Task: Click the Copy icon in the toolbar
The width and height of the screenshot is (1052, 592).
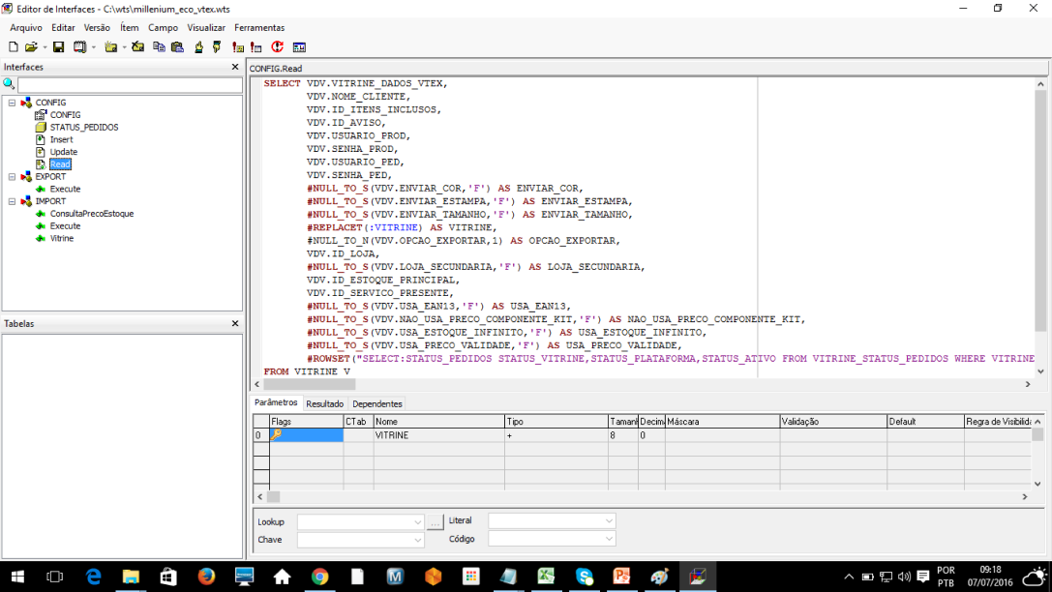Action: click(x=159, y=46)
